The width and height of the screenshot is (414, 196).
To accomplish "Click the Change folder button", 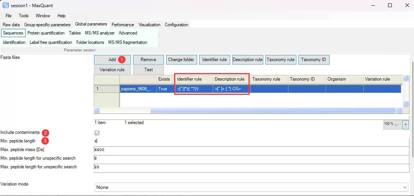I will (181, 60).
